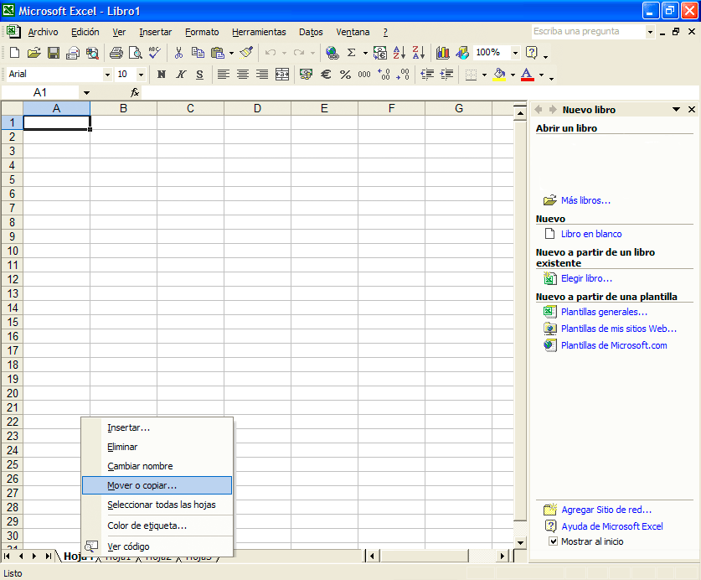Click the Cut scissors icon
The width and height of the screenshot is (701, 580).
point(178,53)
